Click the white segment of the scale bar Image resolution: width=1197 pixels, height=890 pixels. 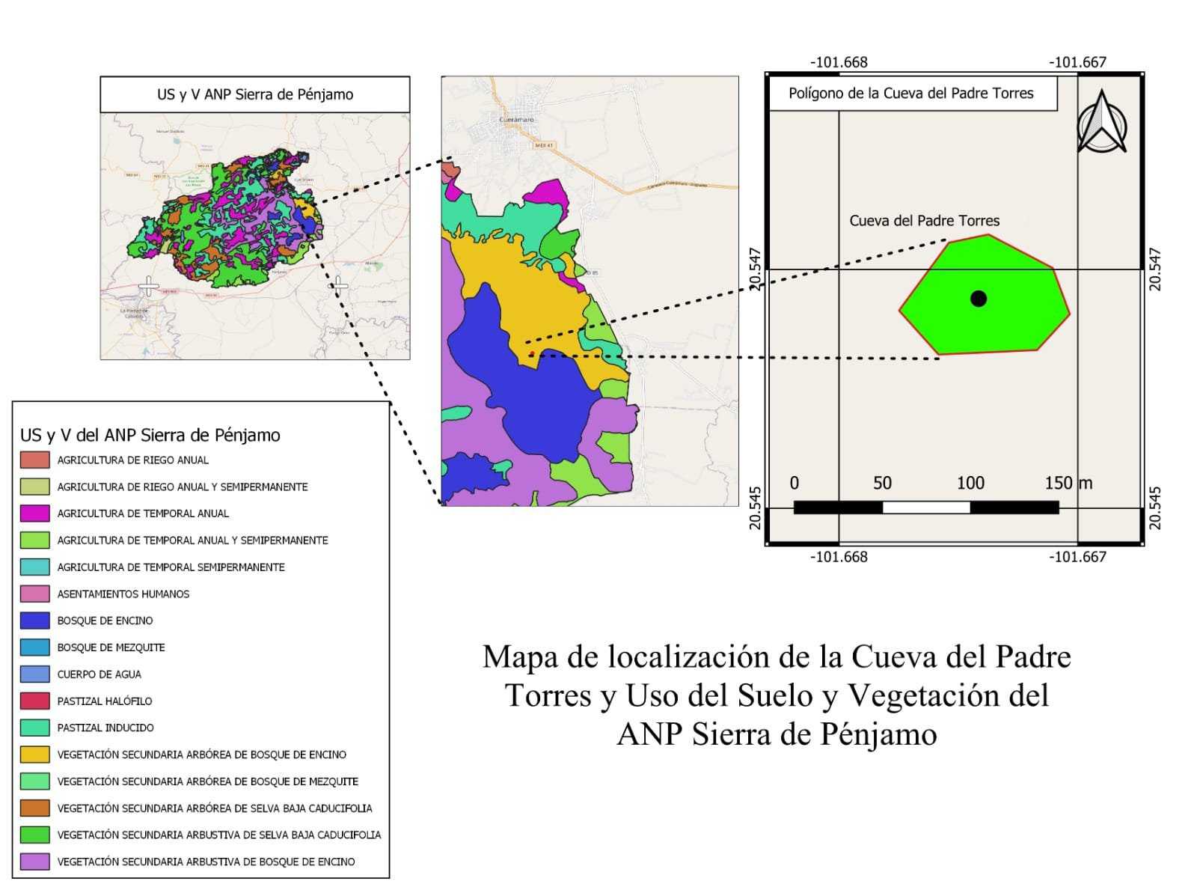click(x=925, y=508)
